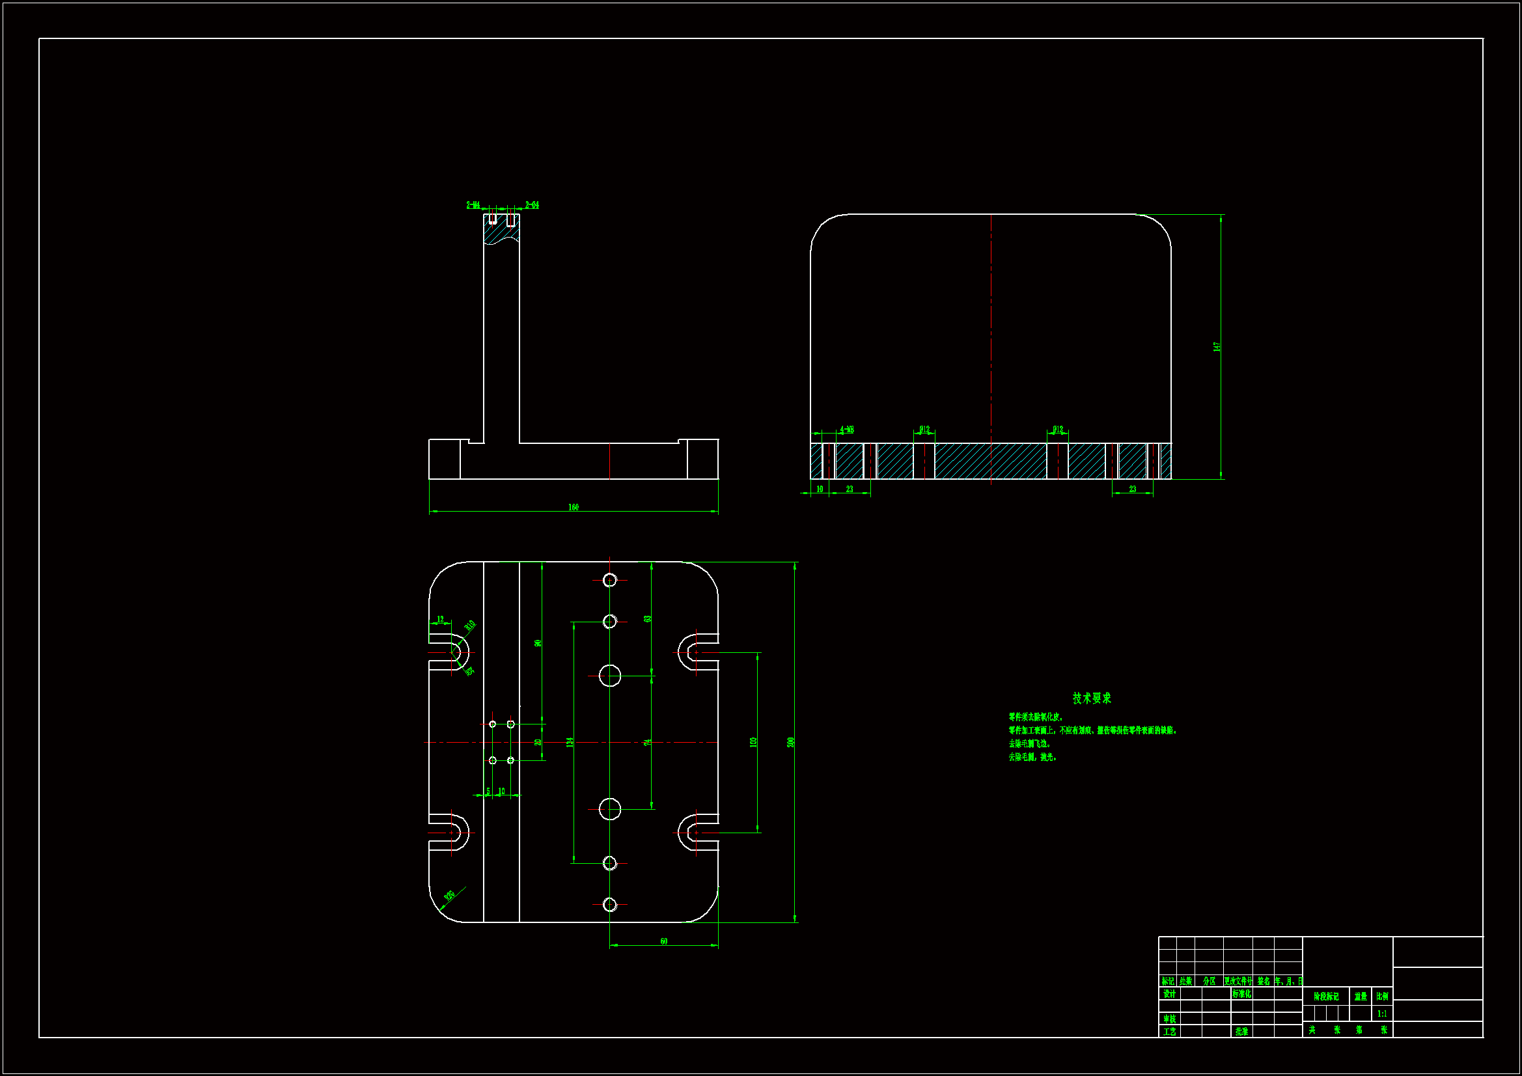The height and width of the screenshot is (1076, 1522).
Task: Select the topmost hole circle in plan view
Action: 610,580
